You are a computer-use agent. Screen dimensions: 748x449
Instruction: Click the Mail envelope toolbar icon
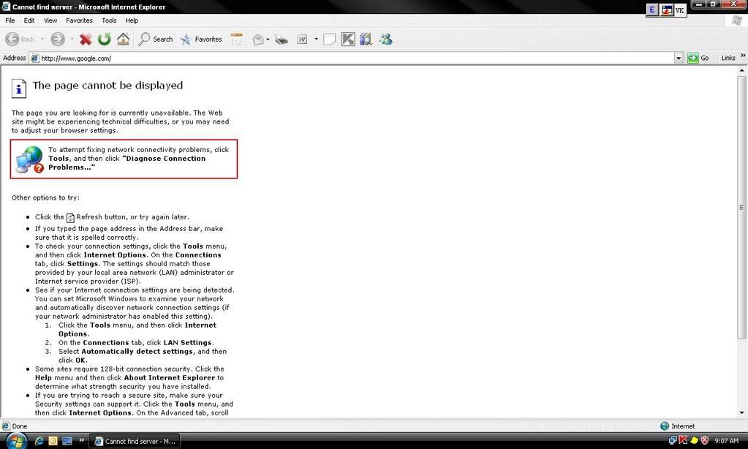[x=258, y=39]
